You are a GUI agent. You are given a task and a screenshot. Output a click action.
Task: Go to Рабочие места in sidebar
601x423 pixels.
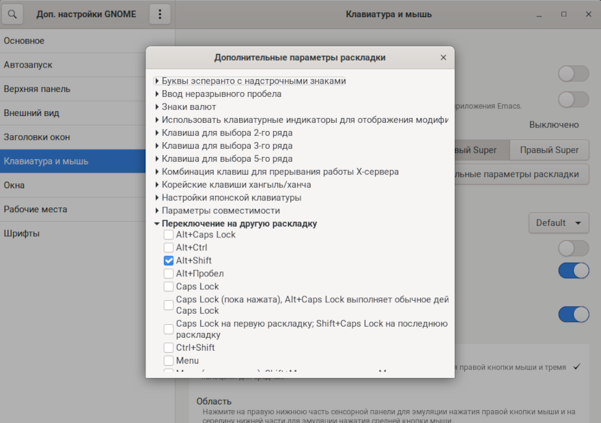pos(36,209)
